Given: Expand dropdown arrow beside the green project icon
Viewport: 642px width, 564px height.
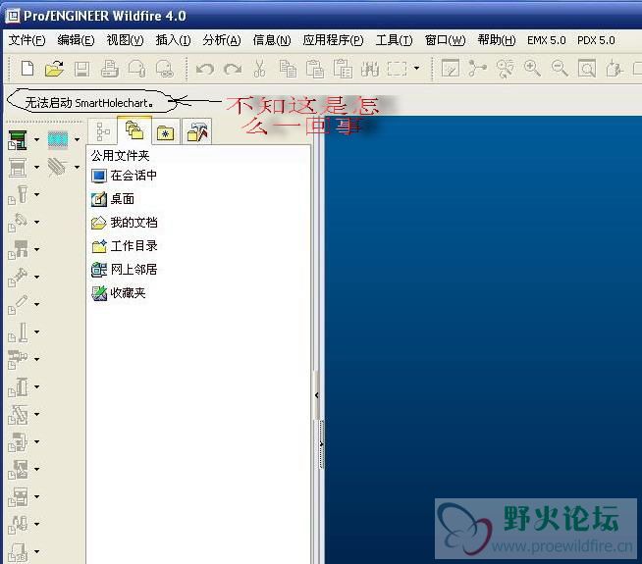Looking at the screenshot, I should (37, 140).
